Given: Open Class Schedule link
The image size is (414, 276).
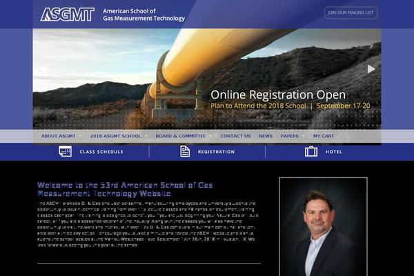Looking at the screenshot, I should (x=101, y=152).
